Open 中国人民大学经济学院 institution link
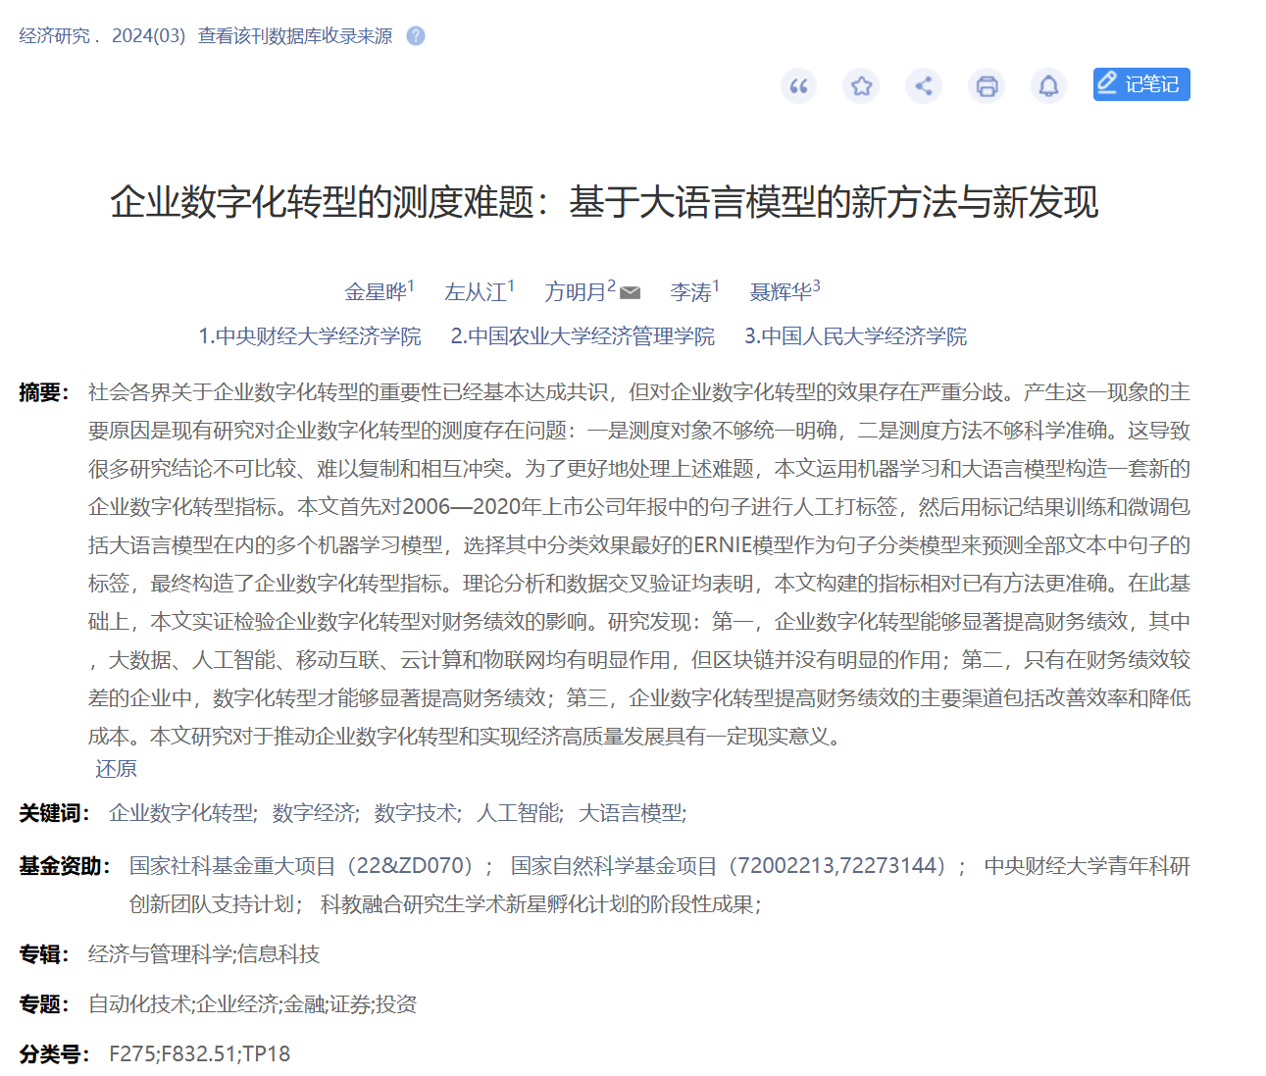The height and width of the screenshot is (1076, 1266). click(855, 336)
